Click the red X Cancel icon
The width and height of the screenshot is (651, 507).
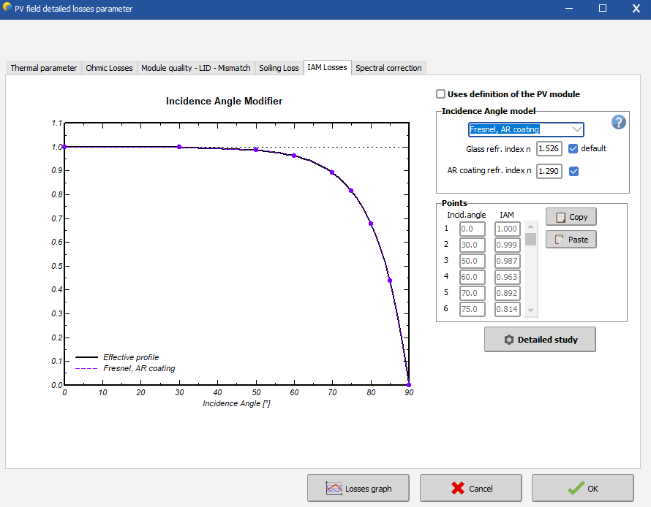tap(457, 488)
